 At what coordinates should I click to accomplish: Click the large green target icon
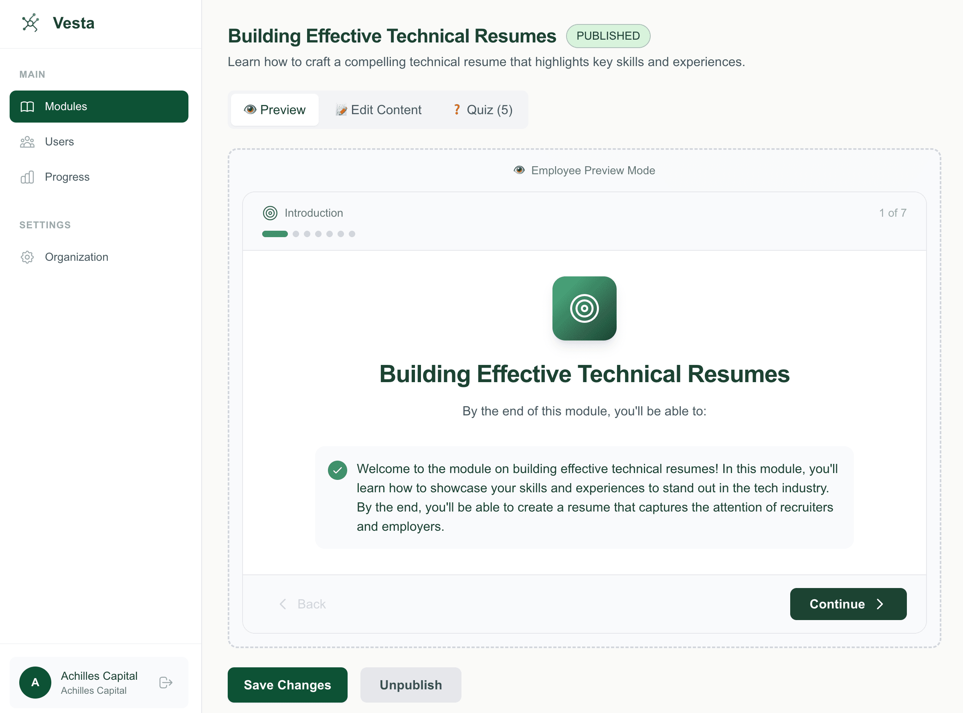584,308
